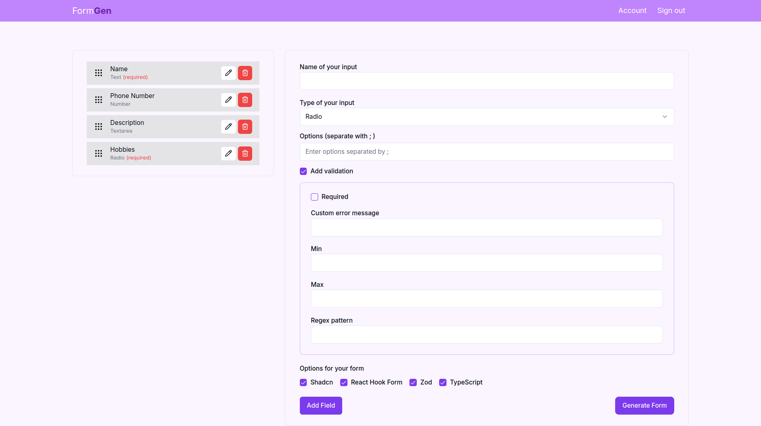Uncheck the Zod option

tap(413, 382)
